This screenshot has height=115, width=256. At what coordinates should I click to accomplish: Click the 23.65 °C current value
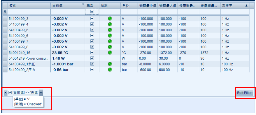[x=60, y=53]
